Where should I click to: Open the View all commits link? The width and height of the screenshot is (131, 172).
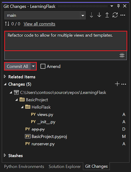click(x=39, y=24)
